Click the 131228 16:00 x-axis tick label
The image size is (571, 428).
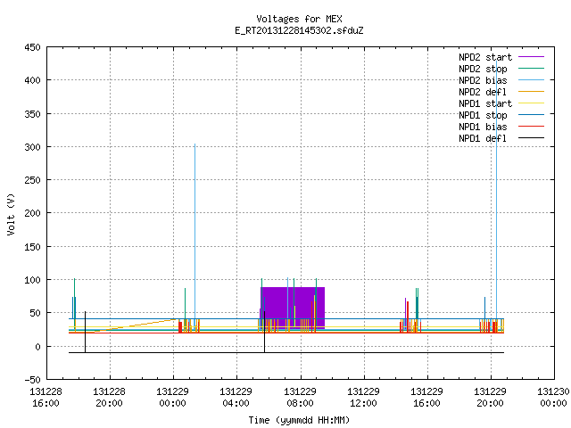46,398
